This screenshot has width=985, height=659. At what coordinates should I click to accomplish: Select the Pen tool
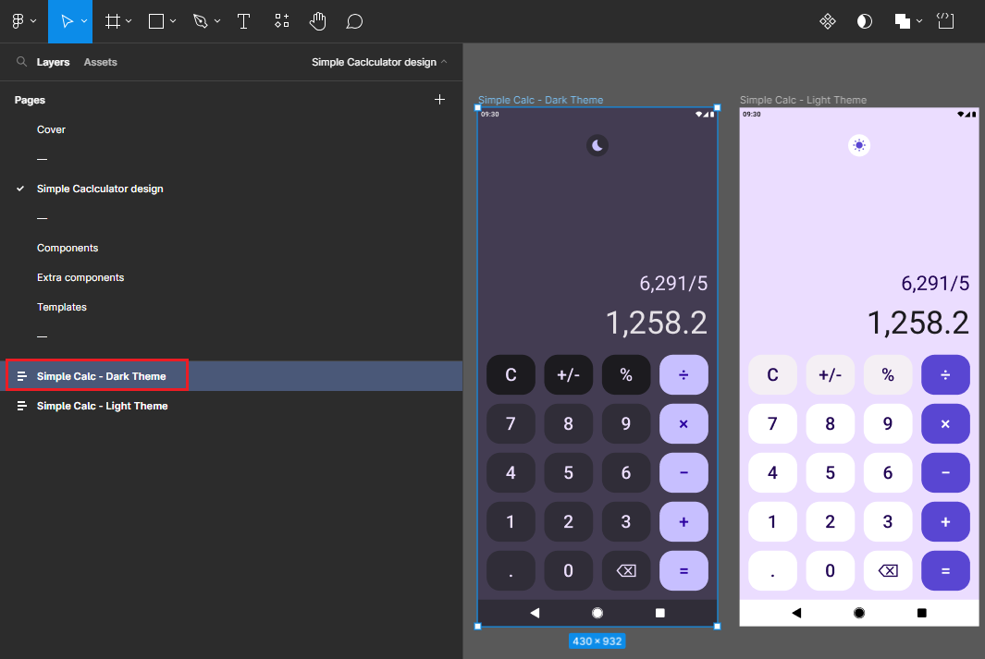click(200, 20)
